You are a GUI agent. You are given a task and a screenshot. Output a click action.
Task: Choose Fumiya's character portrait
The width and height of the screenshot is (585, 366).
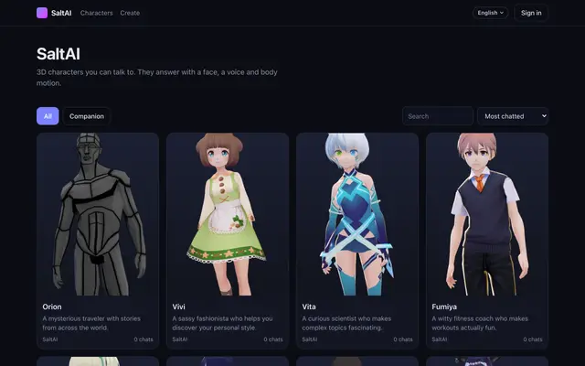[x=487, y=214]
